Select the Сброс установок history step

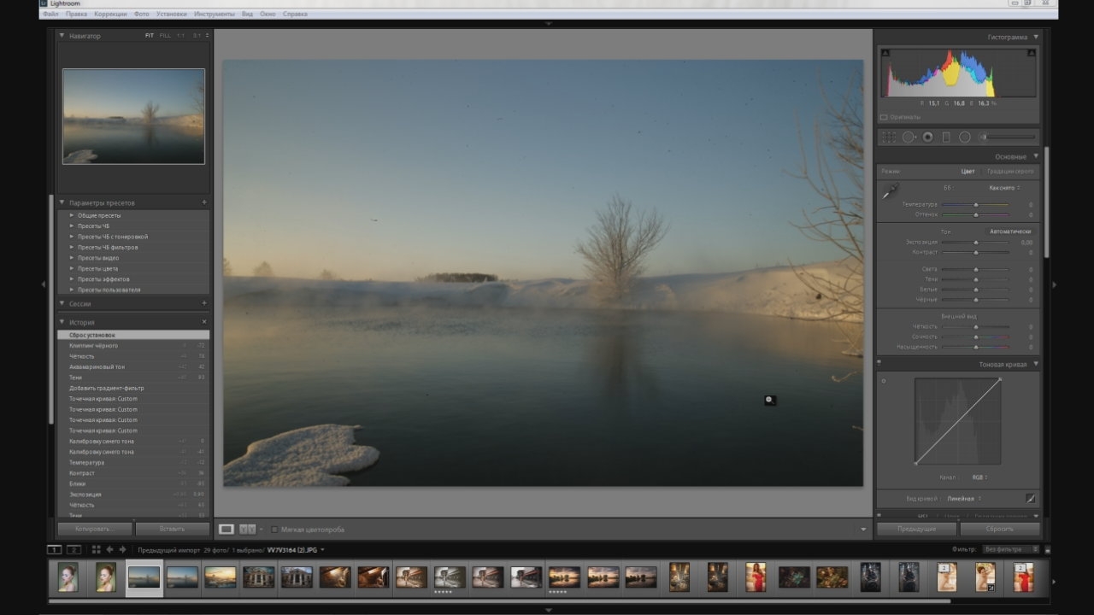coord(133,335)
